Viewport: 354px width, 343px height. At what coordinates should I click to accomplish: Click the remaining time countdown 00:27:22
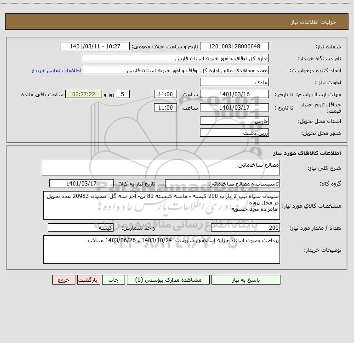pos(84,94)
